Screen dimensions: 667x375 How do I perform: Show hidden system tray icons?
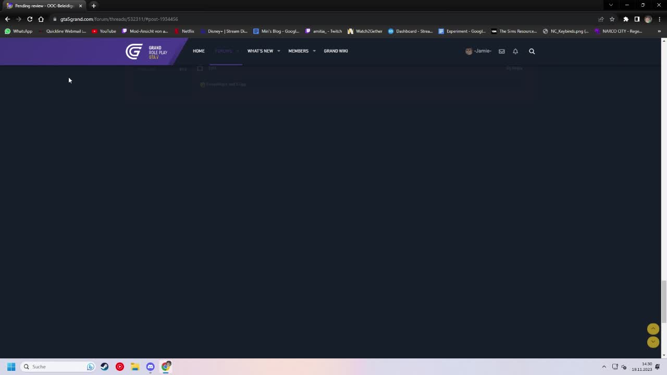click(604, 367)
